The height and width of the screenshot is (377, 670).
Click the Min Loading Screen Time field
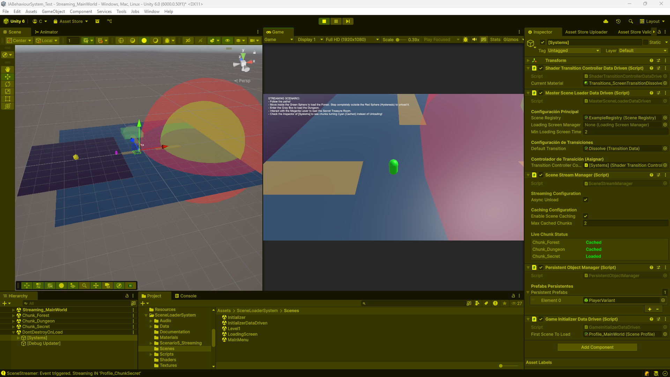(x=626, y=132)
